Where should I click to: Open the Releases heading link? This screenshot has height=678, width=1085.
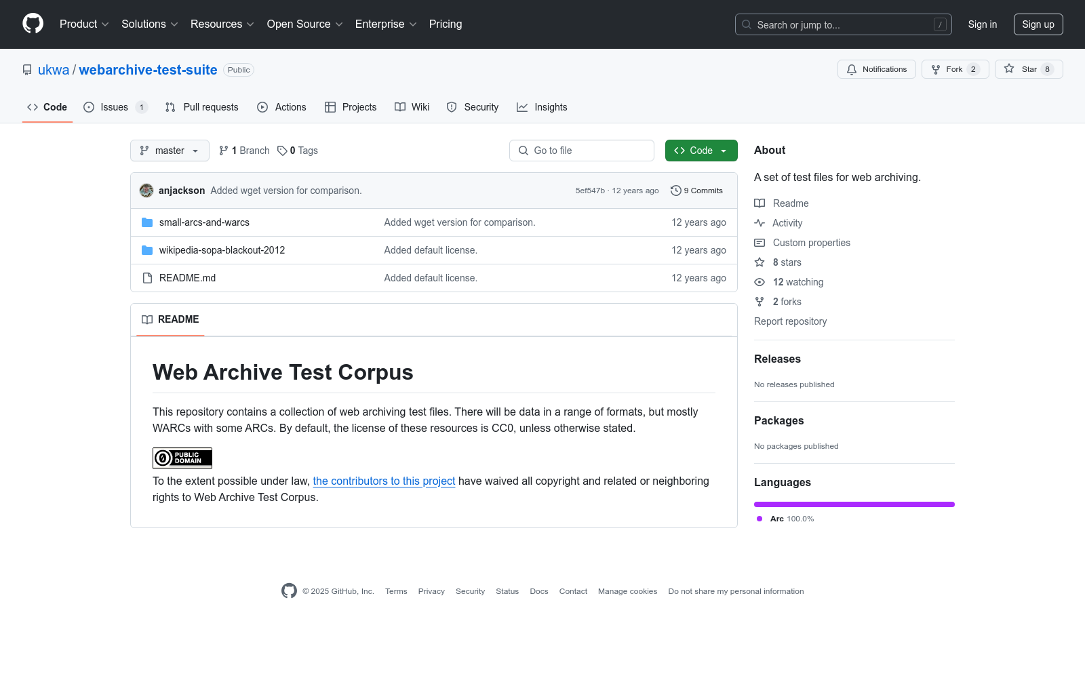click(777, 359)
